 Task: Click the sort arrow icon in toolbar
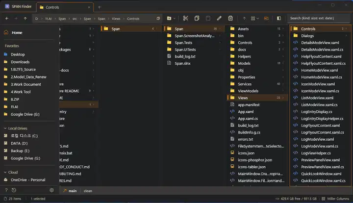244,18
